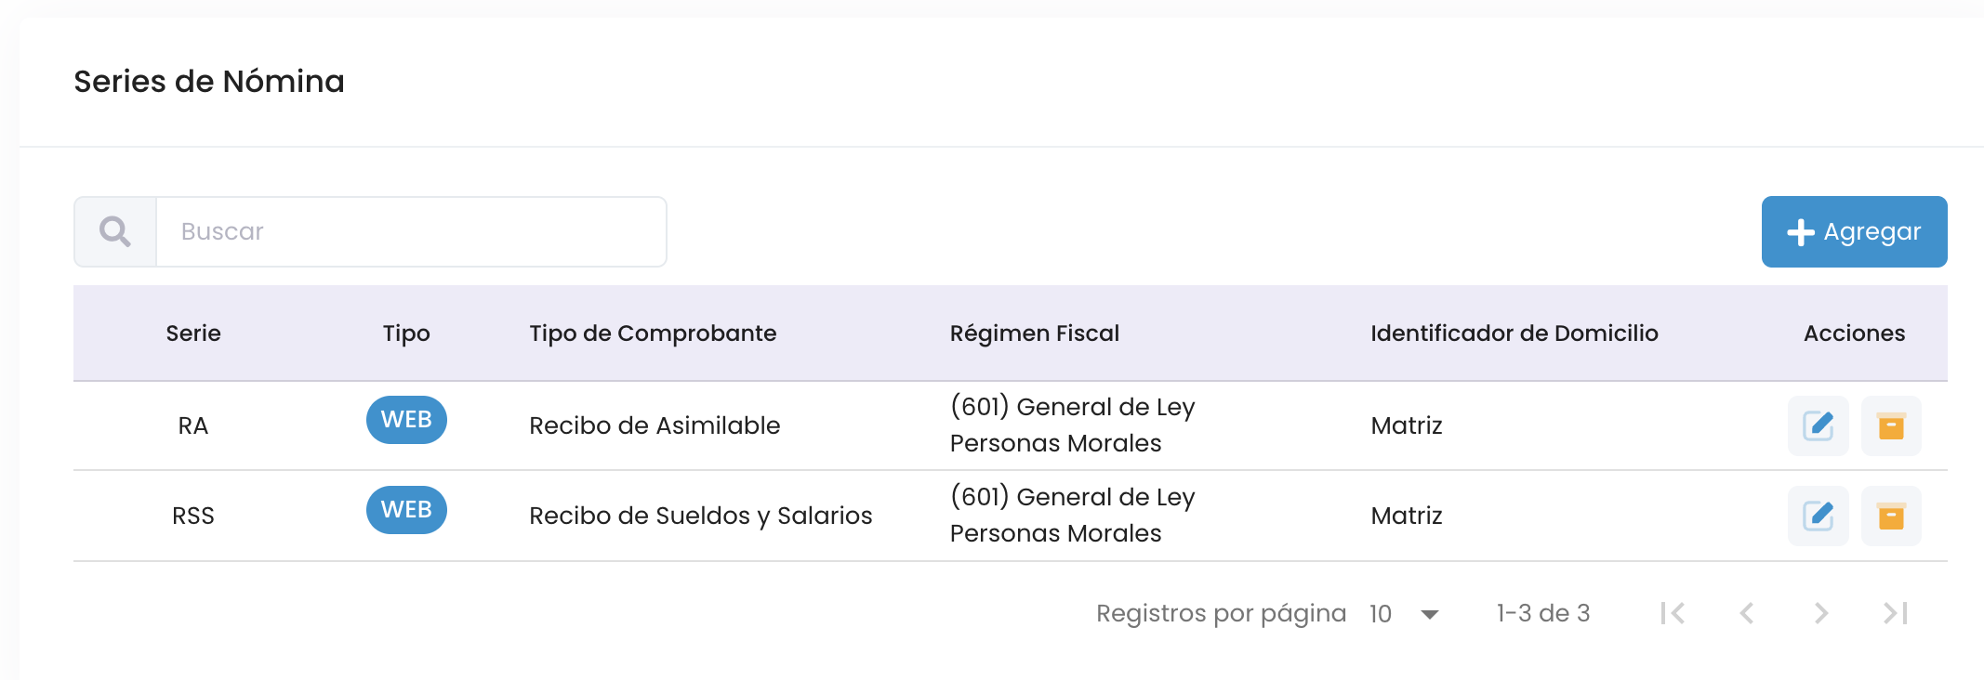Viewport: 1984px width, 680px height.
Task: Click the Serie column header
Action: 193,333
